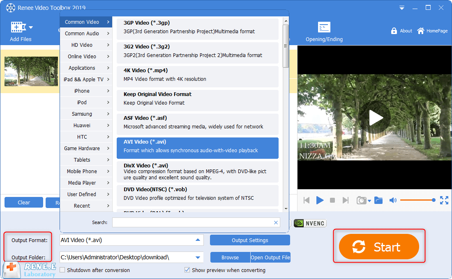Screen dimensions: 452x279
Task: Open the Mobile Phone category
Action: 86,172
